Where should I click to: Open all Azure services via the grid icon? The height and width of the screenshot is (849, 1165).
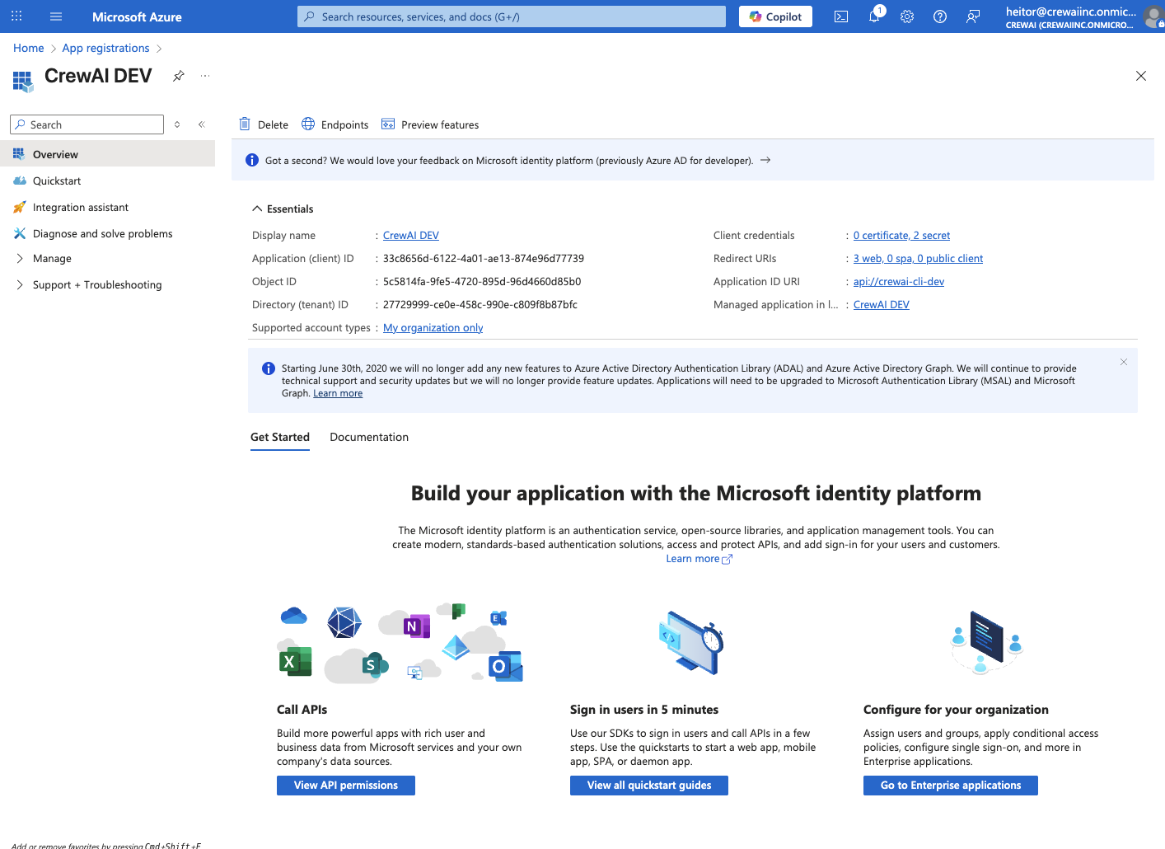click(16, 16)
